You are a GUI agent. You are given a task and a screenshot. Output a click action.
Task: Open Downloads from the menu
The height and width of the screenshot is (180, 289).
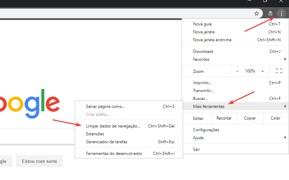(235, 51)
